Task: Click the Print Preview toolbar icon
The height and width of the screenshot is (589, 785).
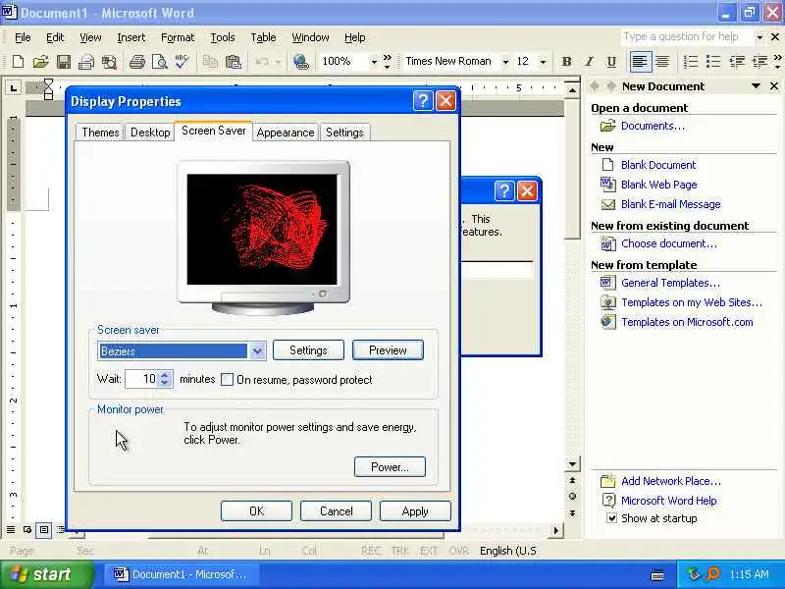Action: pyautogui.click(x=160, y=62)
